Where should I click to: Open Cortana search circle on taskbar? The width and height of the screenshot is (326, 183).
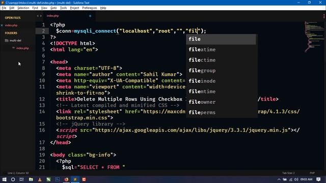(x=13, y=179)
